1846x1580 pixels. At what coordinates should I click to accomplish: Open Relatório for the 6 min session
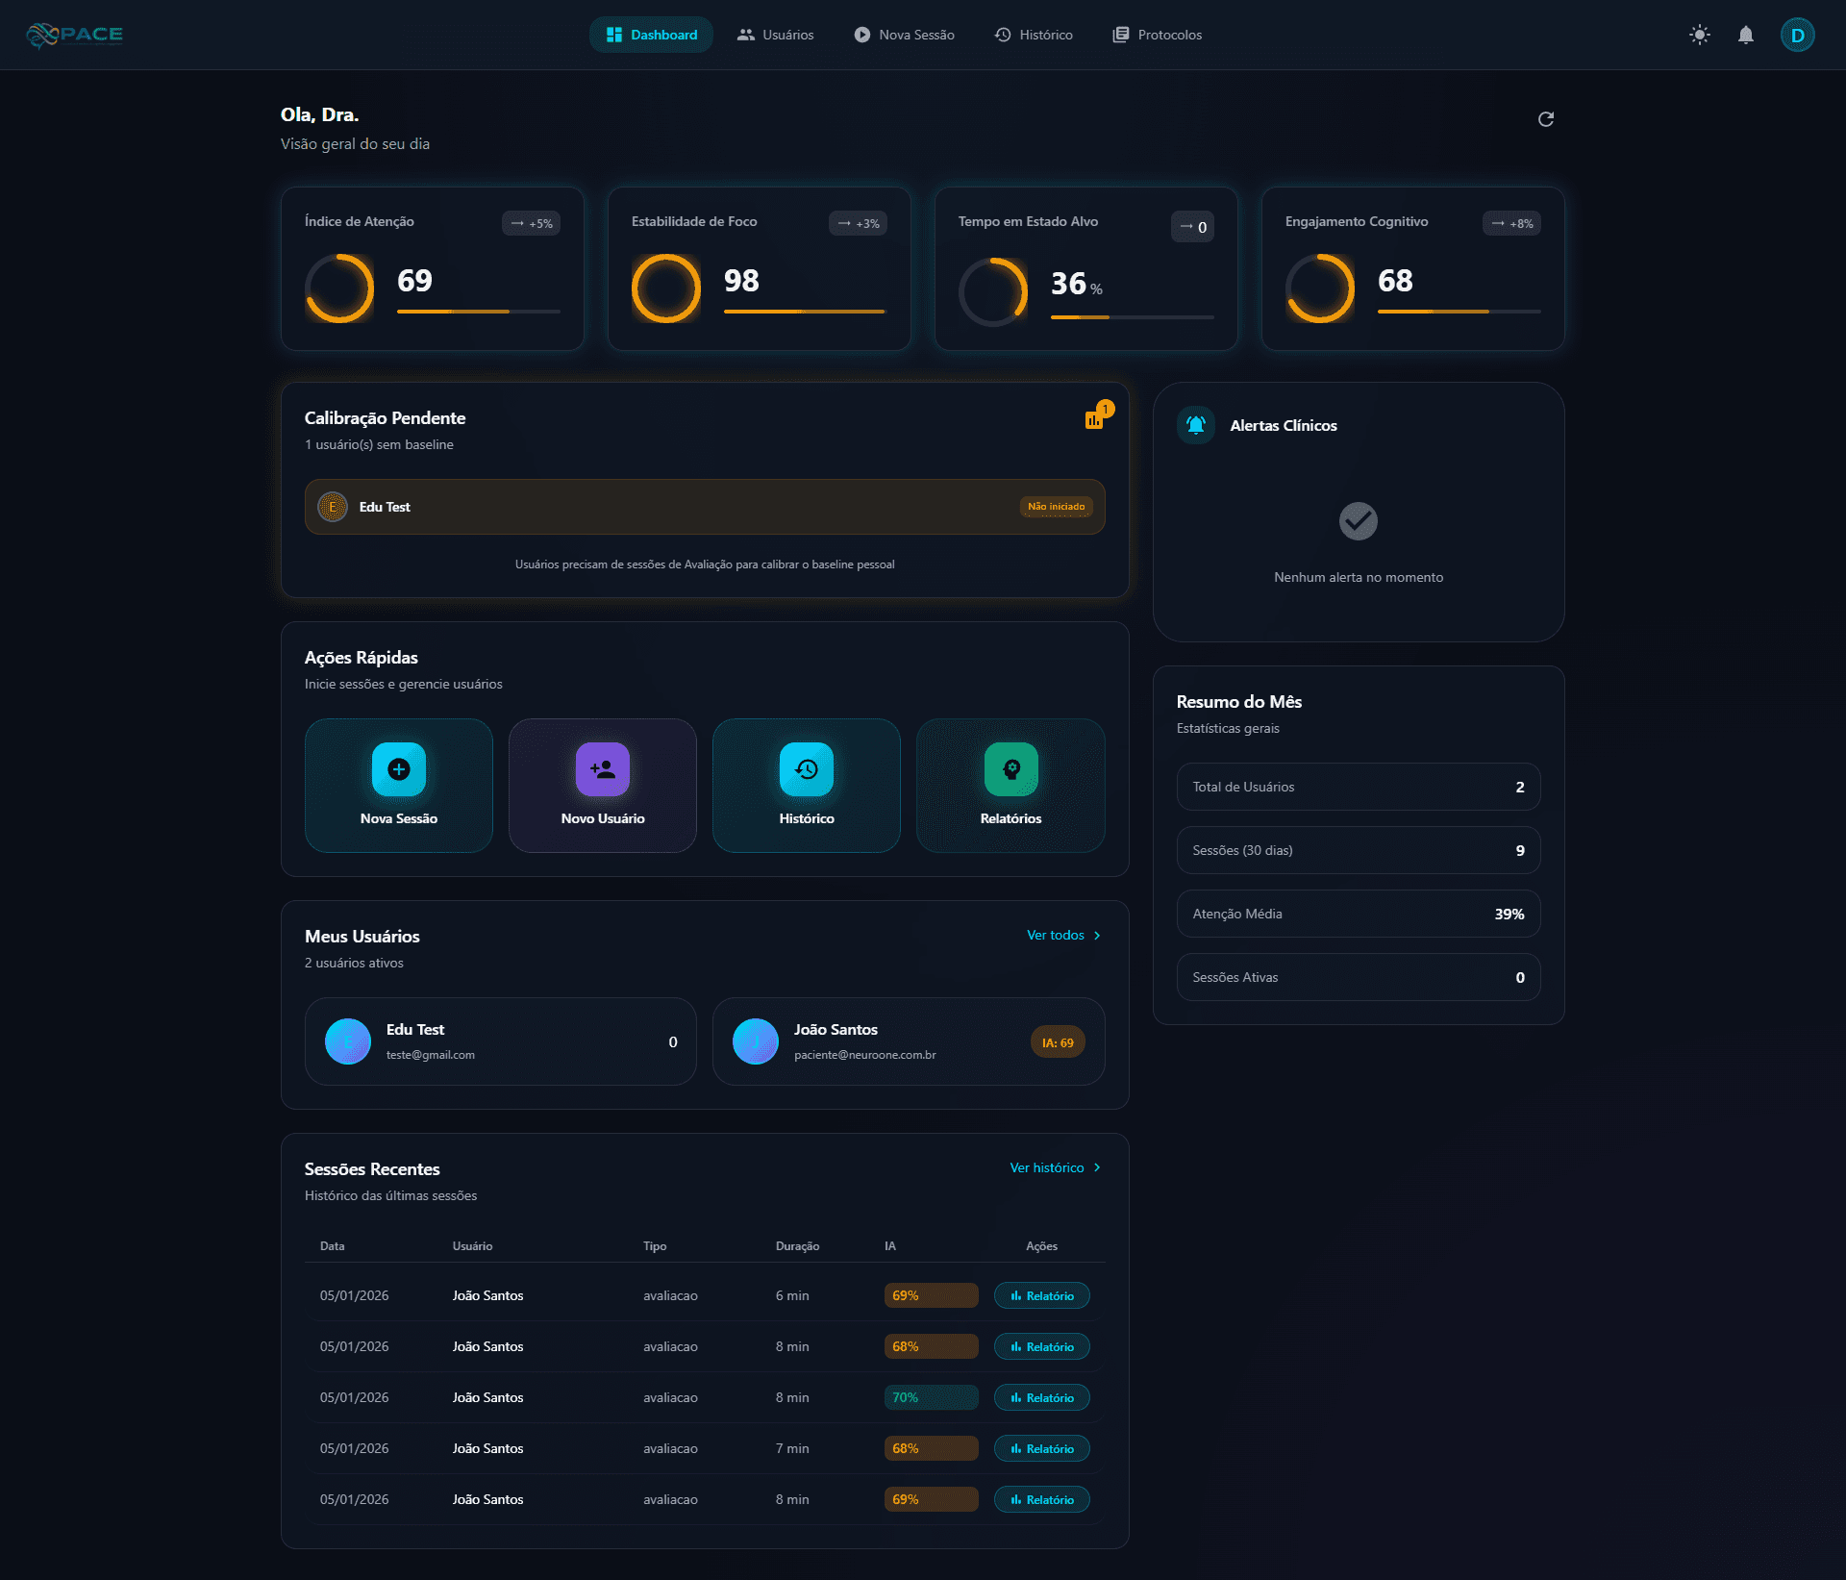click(x=1042, y=1295)
